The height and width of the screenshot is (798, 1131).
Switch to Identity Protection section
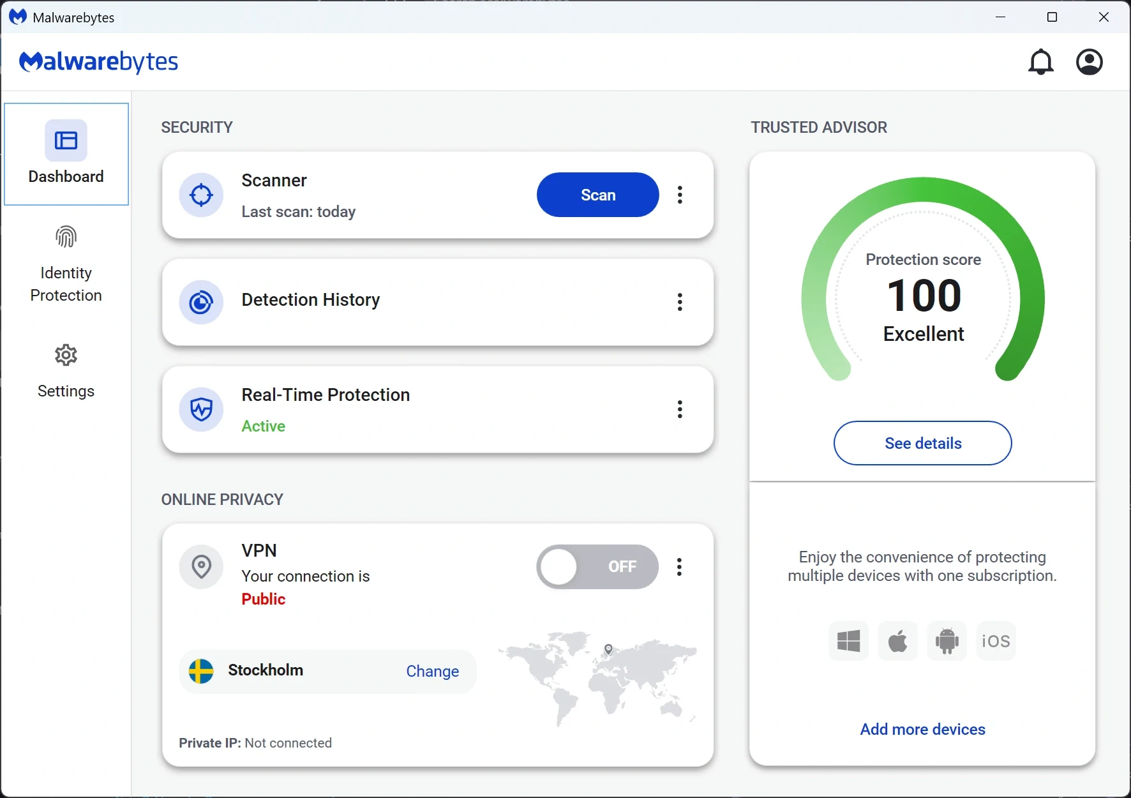[x=66, y=264]
